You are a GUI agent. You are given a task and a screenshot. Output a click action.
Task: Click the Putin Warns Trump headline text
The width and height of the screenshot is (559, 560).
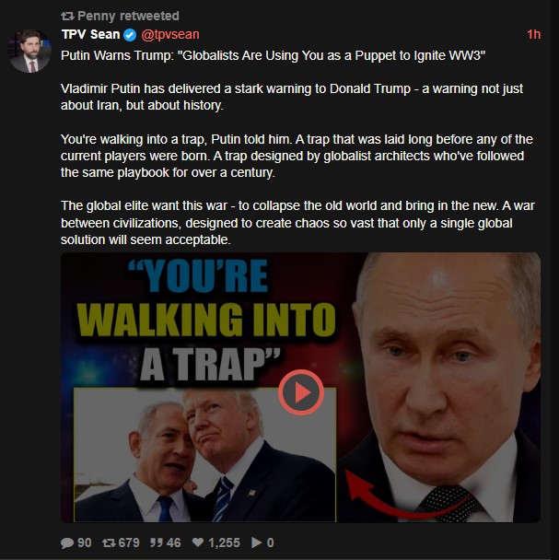tap(273, 55)
